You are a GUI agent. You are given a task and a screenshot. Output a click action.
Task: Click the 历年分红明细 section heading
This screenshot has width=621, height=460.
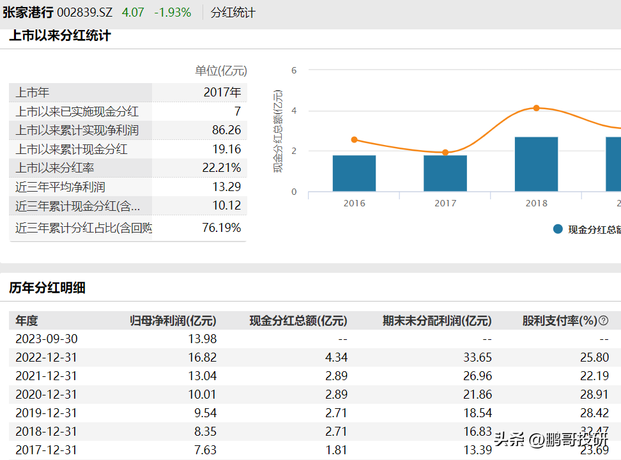(47, 287)
